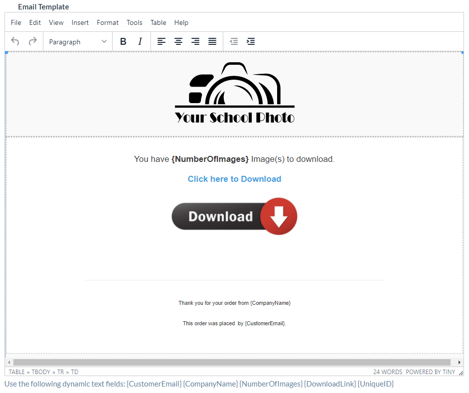469x393 pixels.
Task: Justify the text alignment
Action: pyautogui.click(x=212, y=42)
